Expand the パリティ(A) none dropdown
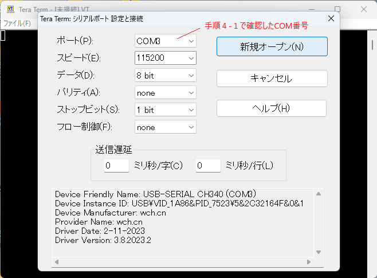The image size is (377, 278). [x=166, y=93]
